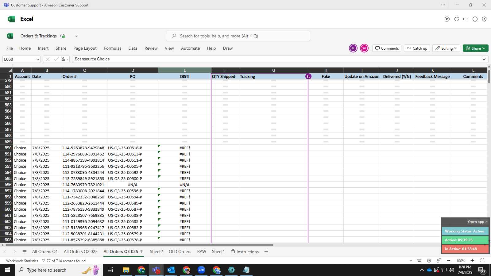This screenshot has height=276, width=491.
Task: Click the DISTI header cell
Action: [184, 76]
